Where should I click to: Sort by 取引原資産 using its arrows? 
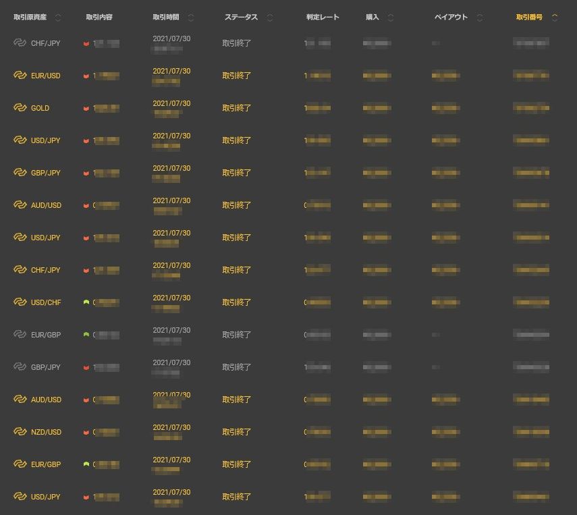click(57, 18)
